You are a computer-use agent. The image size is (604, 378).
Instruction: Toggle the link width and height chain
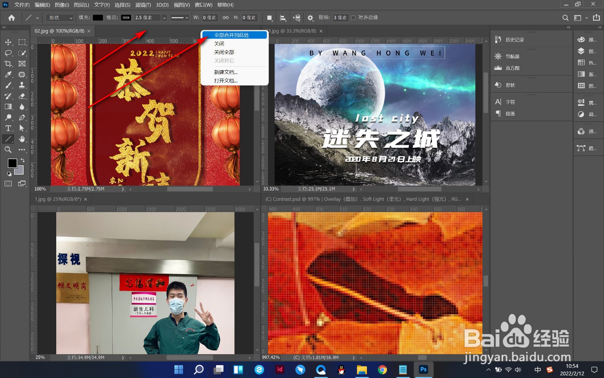(x=225, y=18)
